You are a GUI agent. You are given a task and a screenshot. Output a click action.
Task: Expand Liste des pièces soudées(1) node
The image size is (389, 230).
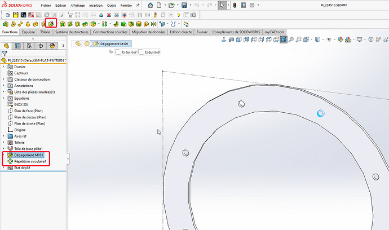(x=3, y=92)
